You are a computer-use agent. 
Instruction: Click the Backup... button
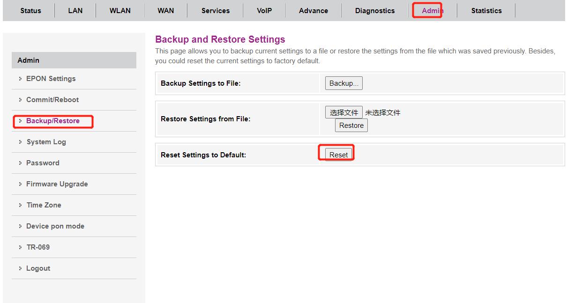(343, 83)
